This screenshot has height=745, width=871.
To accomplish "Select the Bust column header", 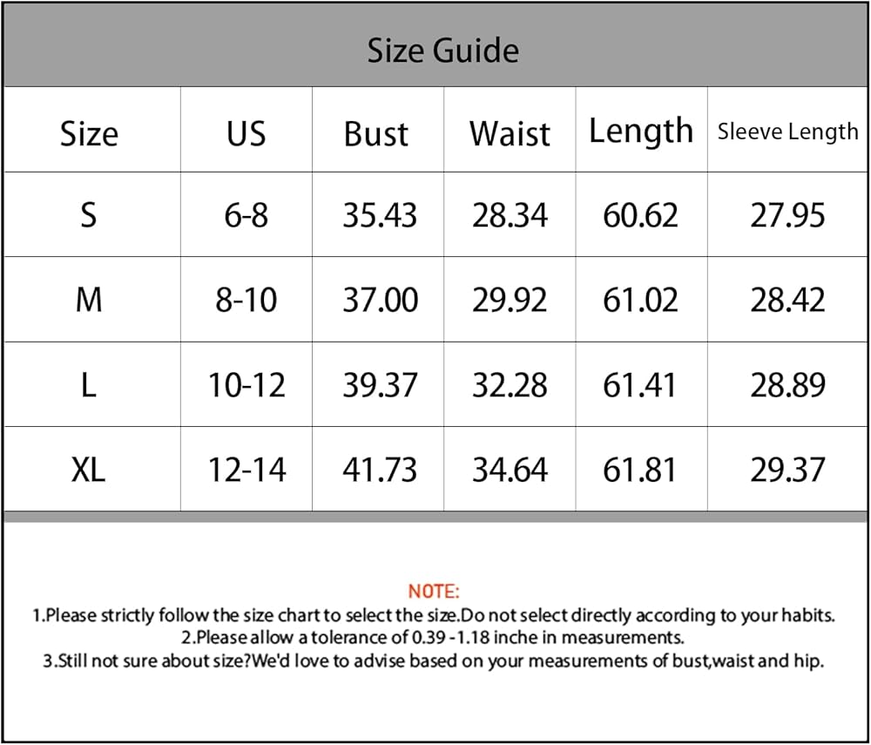I will (x=376, y=134).
